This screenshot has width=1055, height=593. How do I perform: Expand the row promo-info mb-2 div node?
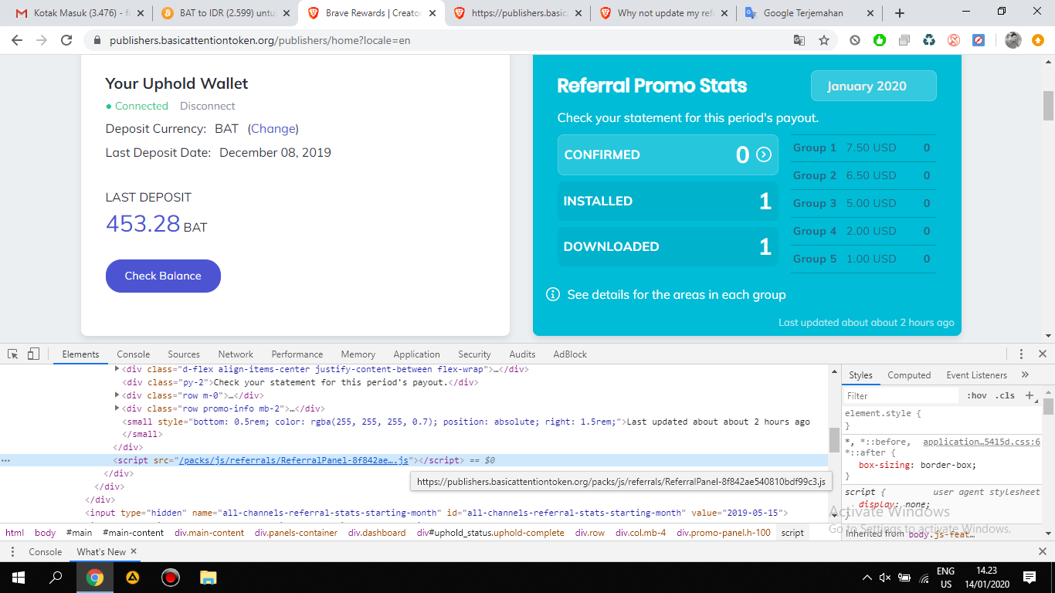(117, 408)
